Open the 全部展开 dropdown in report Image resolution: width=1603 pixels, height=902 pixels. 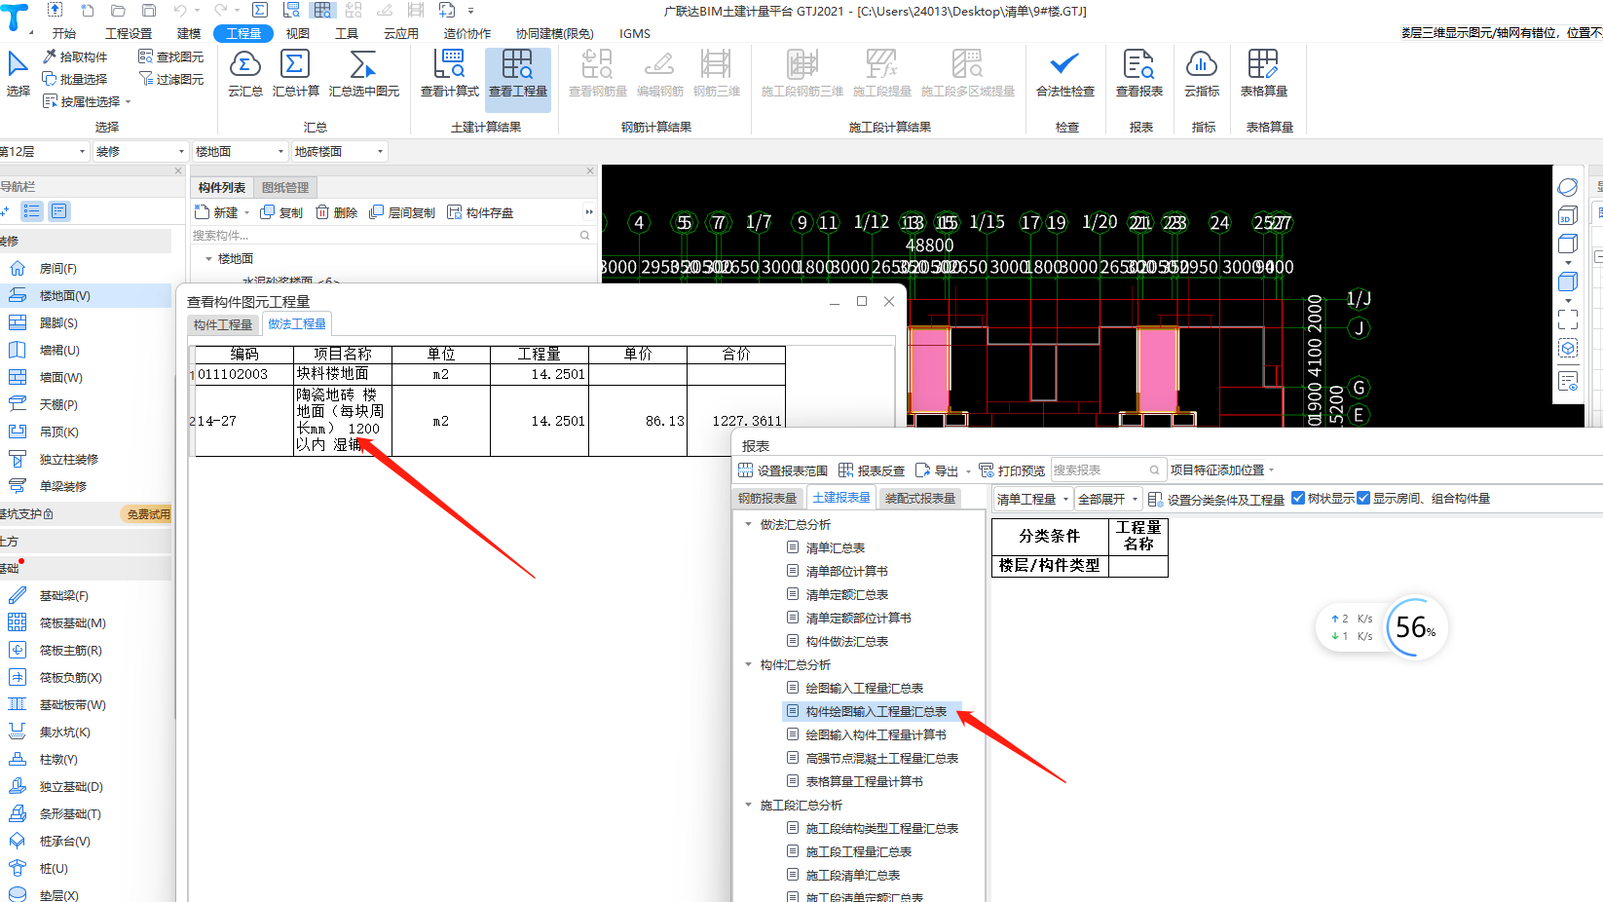click(x=1107, y=499)
